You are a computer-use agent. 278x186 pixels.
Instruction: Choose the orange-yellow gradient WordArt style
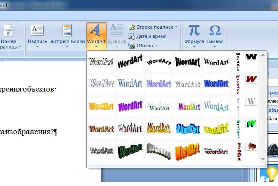101,107
